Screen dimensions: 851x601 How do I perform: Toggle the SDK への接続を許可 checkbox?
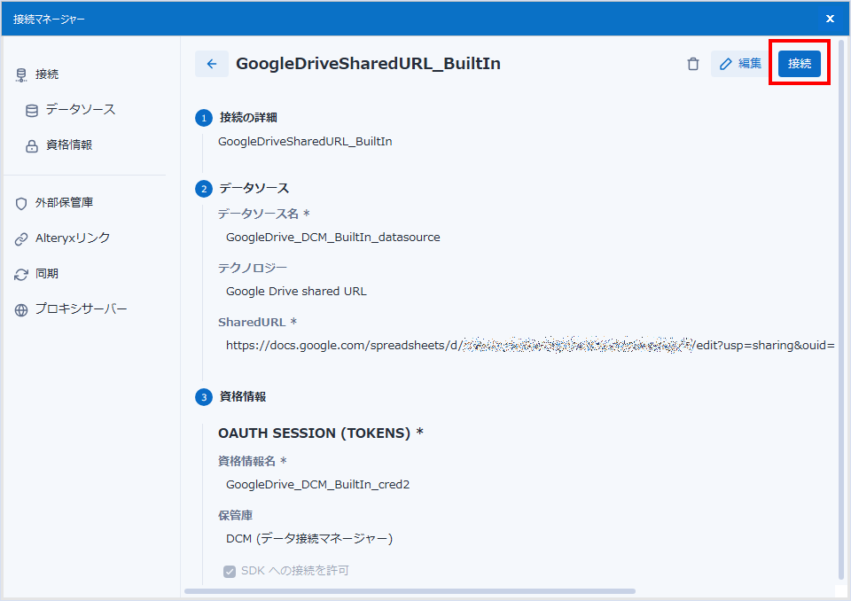pos(230,571)
